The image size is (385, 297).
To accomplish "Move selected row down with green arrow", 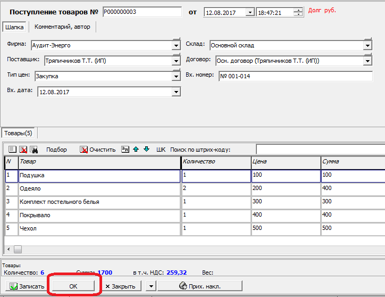I will 146,150.
